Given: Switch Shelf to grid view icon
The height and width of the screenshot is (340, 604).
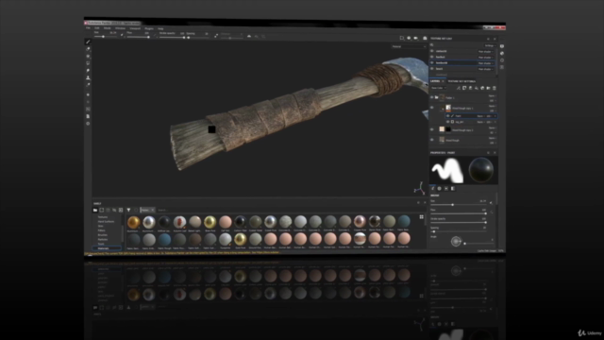Looking at the screenshot, I should click(422, 217).
